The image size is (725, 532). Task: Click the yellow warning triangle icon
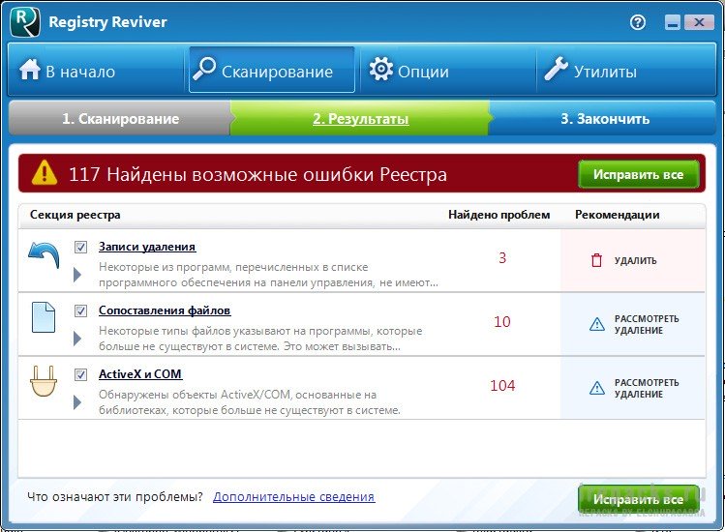pyautogui.click(x=45, y=173)
